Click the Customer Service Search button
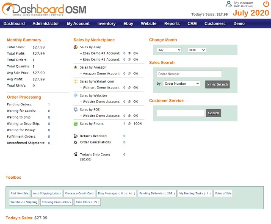Image resolution: width=271 pixels, height=224 pixels. coord(213,113)
